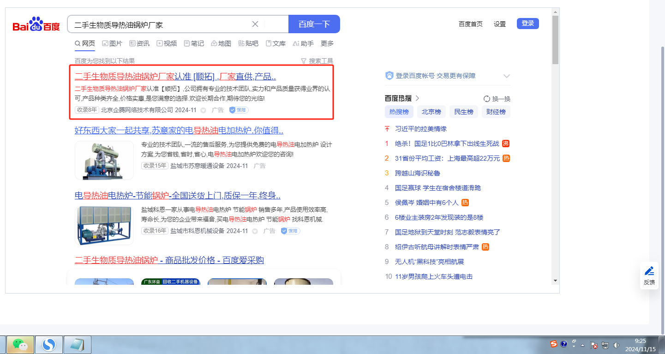The width and height of the screenshot is (665, 354).
Task: Clear the search box with the X icon
Action: (x=255, y=24)
